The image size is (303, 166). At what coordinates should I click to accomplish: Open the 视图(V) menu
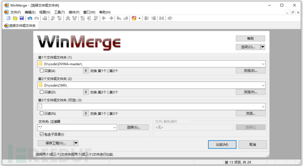pyautogui.click(x=45, y=12)
